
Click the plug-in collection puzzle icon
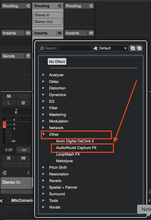(x=96, y=48)
